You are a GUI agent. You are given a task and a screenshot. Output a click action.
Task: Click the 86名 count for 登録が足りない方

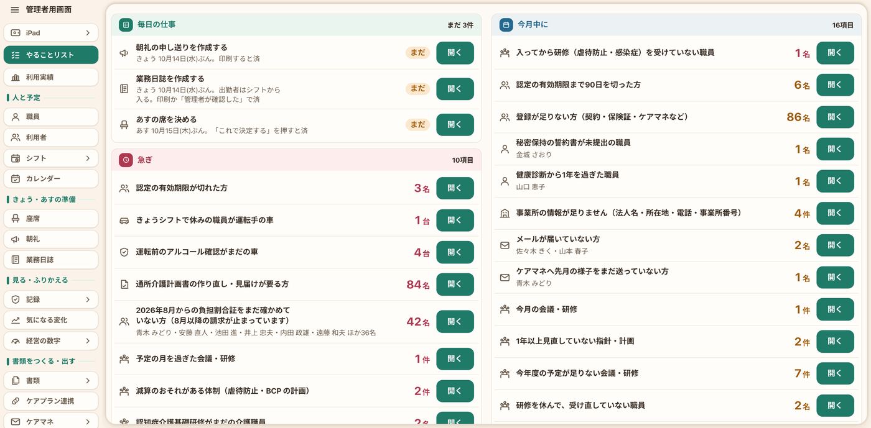(798, 117)
